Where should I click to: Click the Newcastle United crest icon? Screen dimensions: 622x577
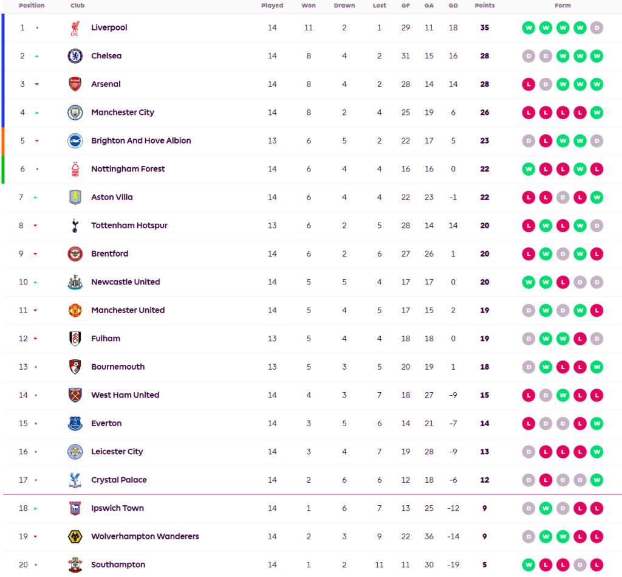(x=75, y=282)
